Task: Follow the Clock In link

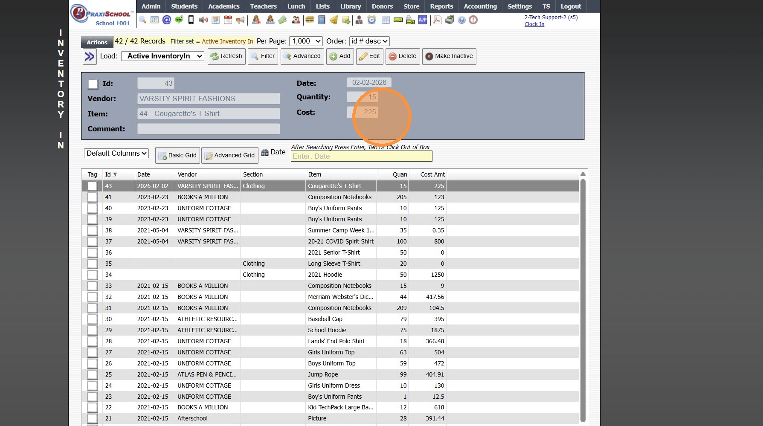Action: click(x=534, y=24)
